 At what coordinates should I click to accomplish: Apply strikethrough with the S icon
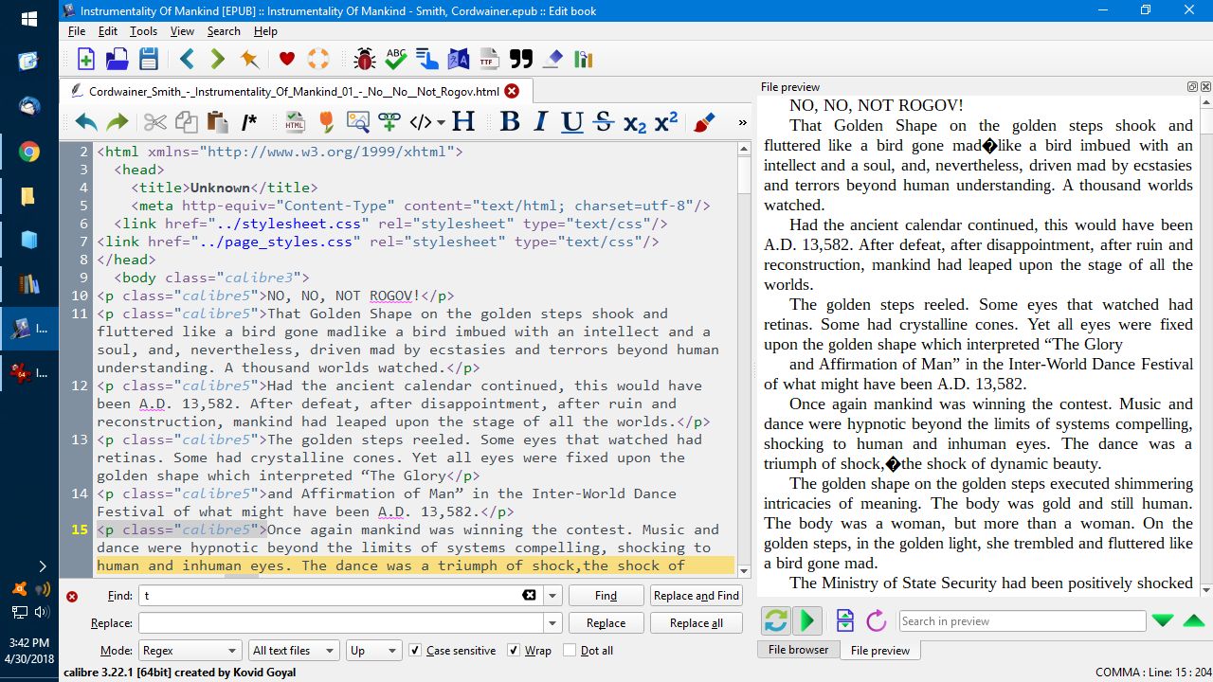tap(603, 121)
